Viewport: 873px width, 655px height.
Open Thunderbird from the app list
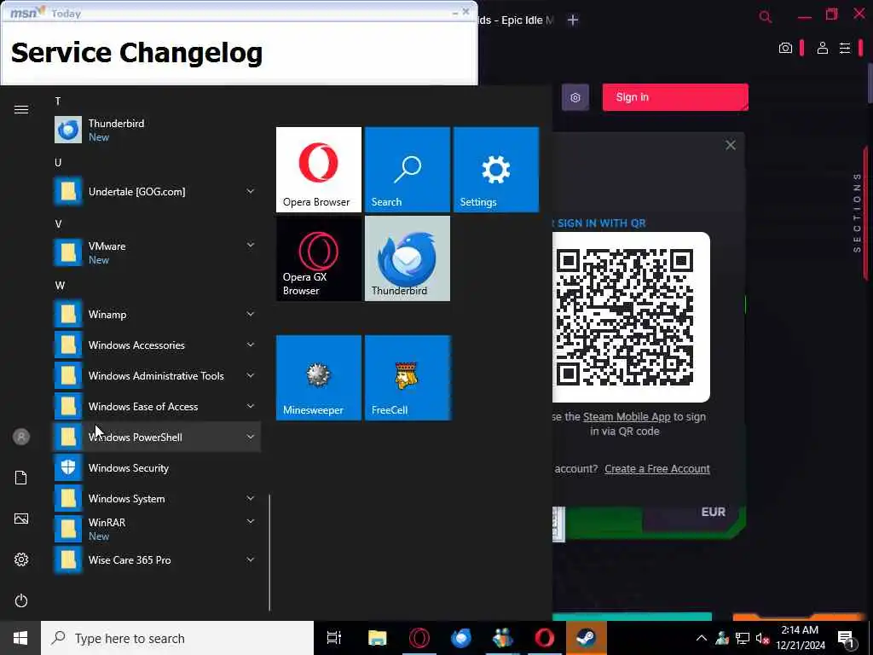157,130
